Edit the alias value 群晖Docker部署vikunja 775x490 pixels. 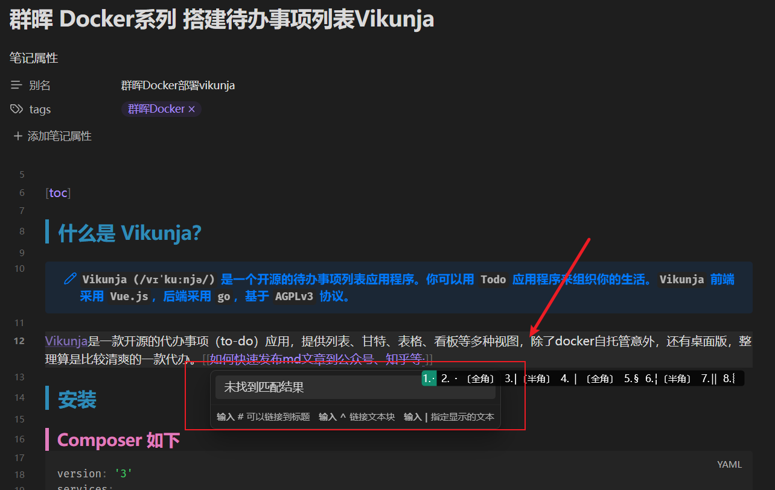(x=178, y=86)
